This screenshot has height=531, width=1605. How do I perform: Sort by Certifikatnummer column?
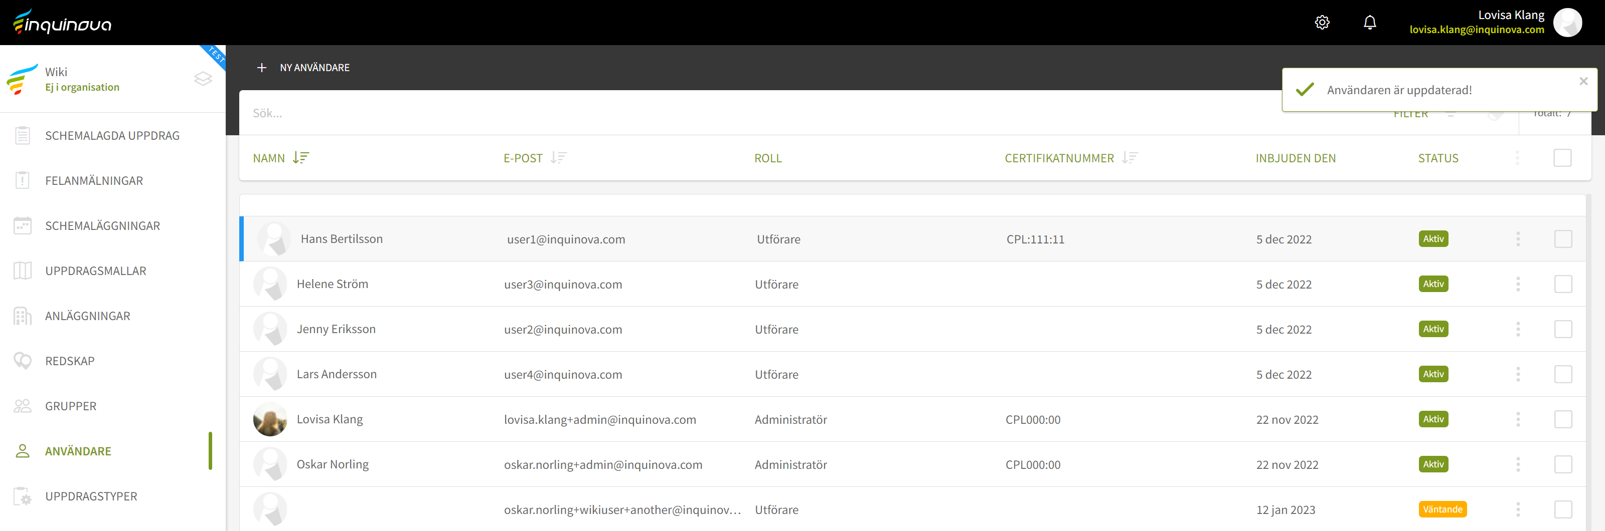pos(1130,158)
